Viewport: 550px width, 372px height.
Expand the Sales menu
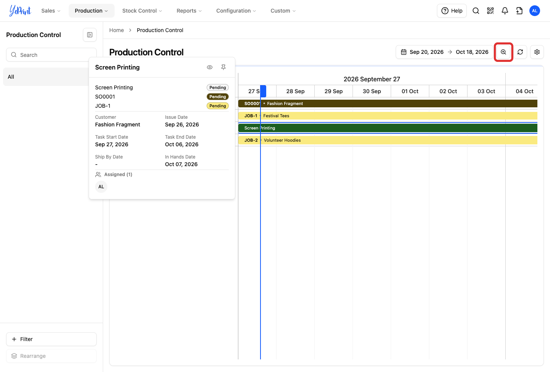click(x=51, y=11)
